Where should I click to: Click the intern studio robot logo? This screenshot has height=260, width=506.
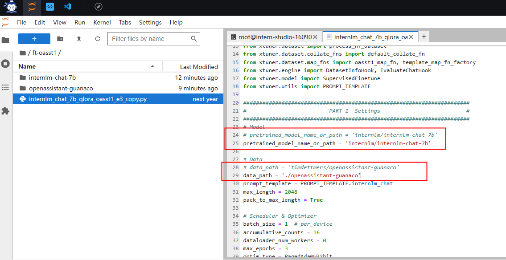tap(10, 6)
